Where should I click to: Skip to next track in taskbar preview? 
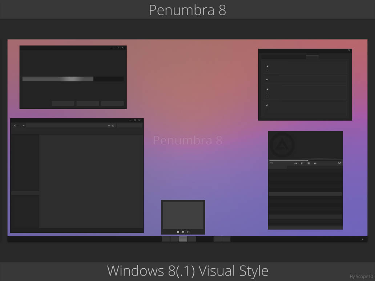[x=189, y=232]
